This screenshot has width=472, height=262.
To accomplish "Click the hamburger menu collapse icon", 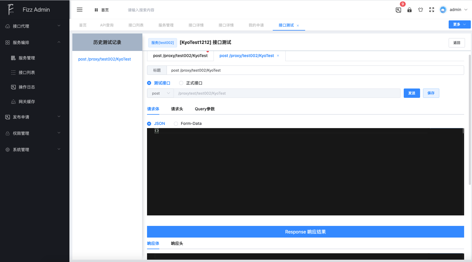I will point(80,10).
